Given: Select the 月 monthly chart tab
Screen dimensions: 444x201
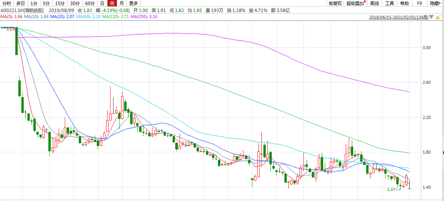Looking at the screenshot, I should click(121, 3).
